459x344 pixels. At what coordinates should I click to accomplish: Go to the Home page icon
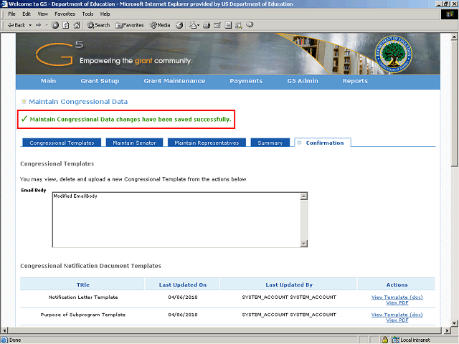point(77,25)
